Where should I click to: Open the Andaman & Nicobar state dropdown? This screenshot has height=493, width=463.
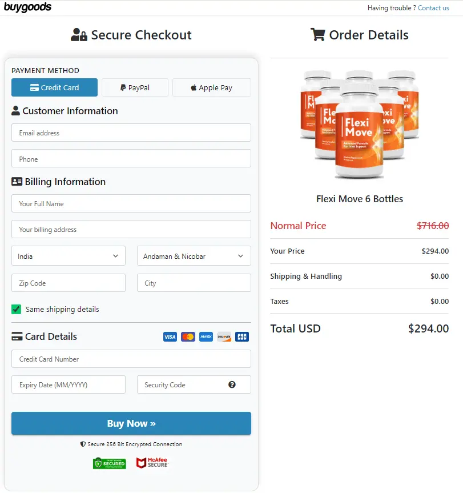tap(194, 255)
